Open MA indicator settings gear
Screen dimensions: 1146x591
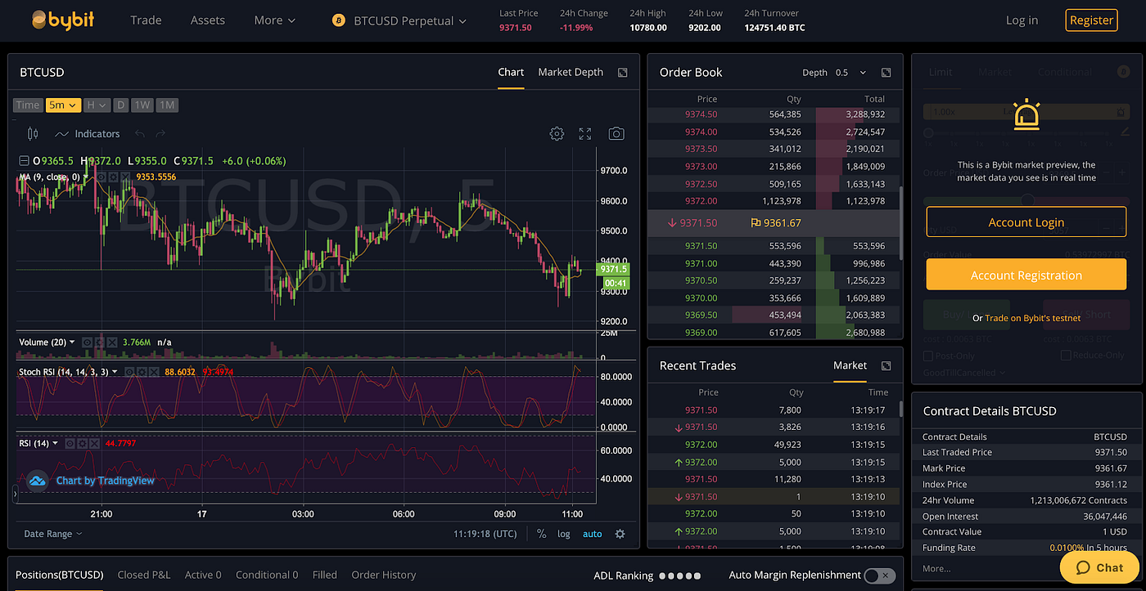click(x=114, y=177)
